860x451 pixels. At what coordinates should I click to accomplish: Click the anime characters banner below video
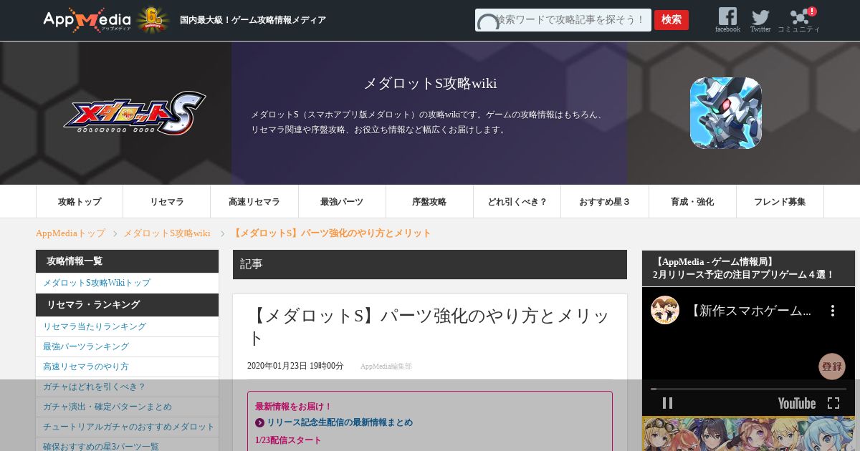[748, 434]
